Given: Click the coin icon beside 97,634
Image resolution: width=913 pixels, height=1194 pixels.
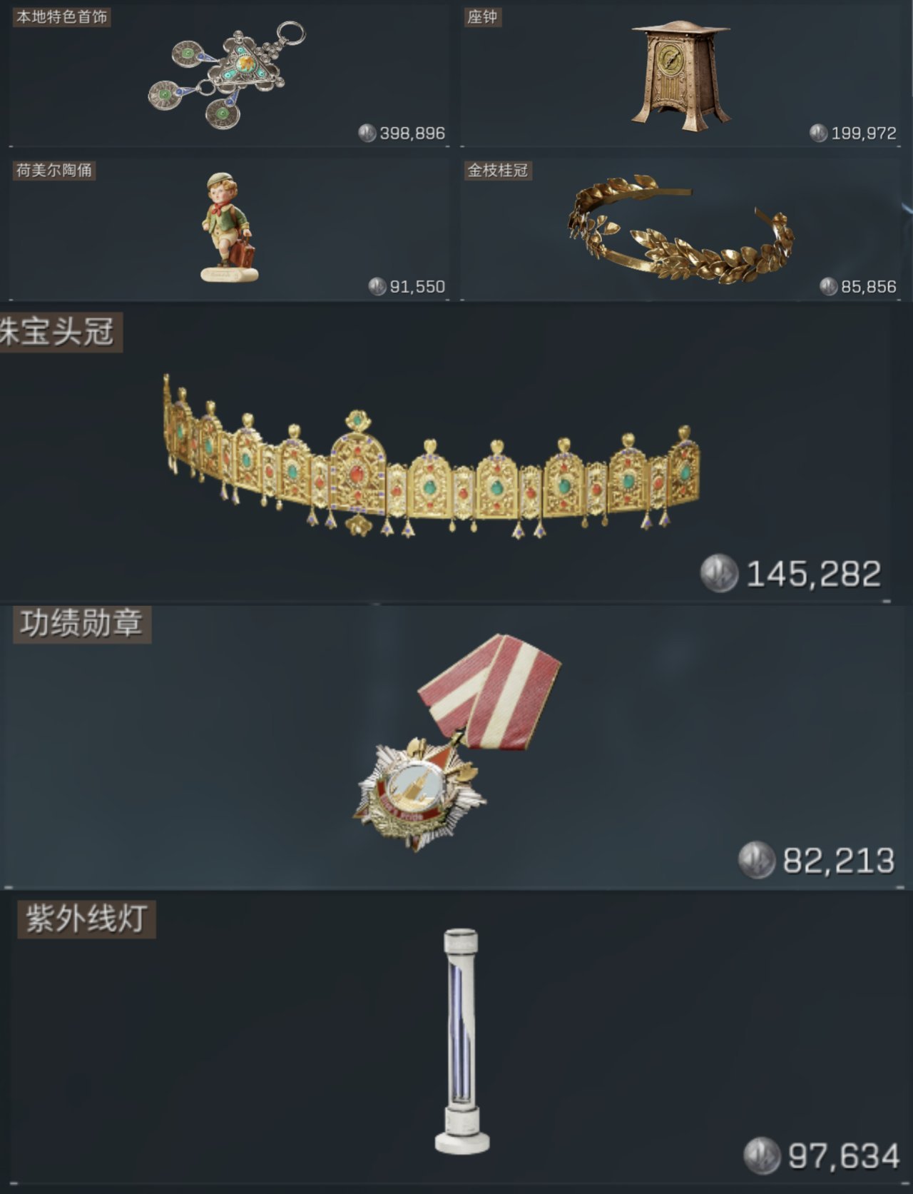Looking at the screenshot, I should click(x=762, y=1155).
